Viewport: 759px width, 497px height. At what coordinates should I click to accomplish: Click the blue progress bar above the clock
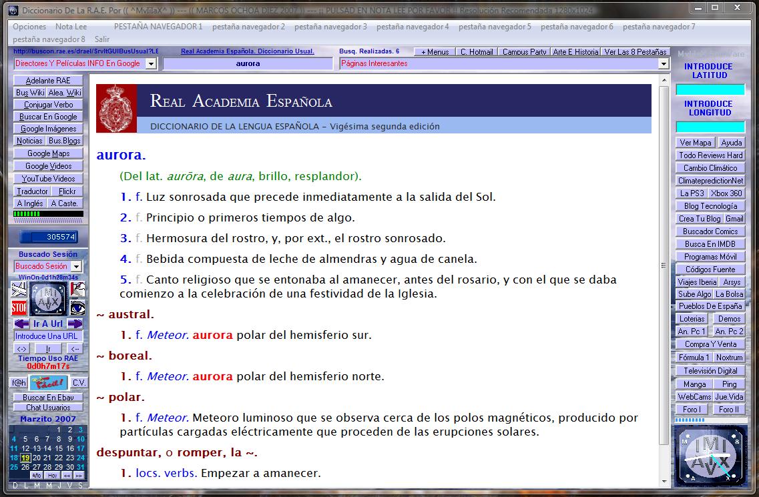[x=710, y=420]
